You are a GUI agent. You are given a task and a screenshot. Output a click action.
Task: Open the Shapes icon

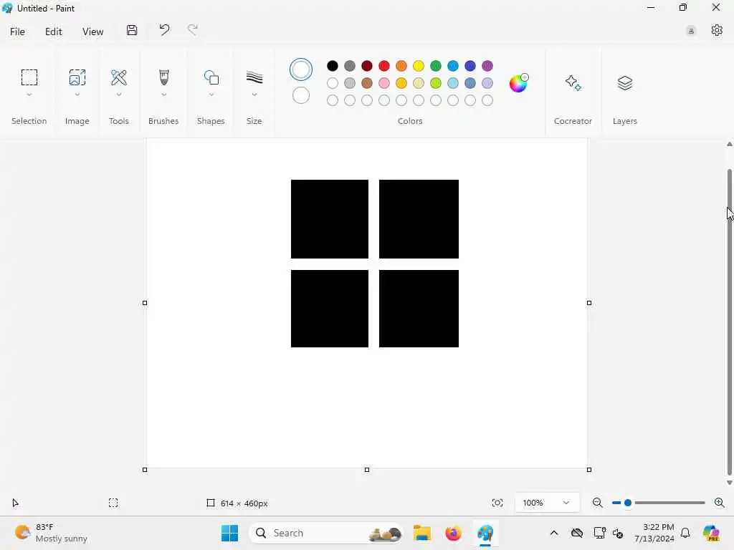pos(211,77)
